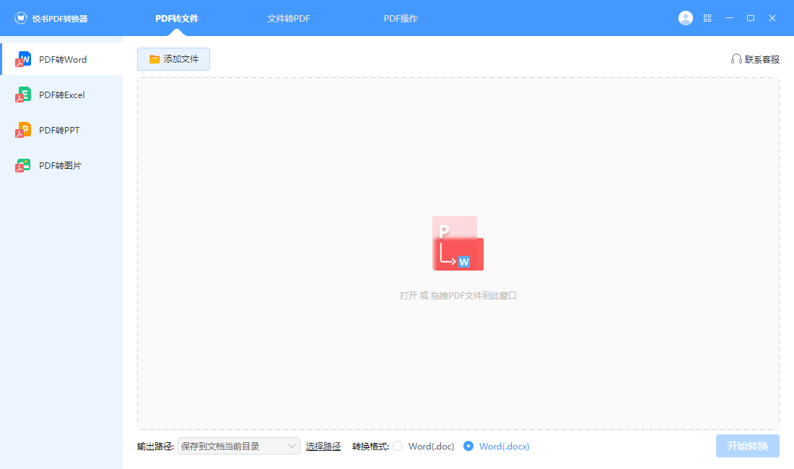The height and width of the screenshot is (469, 794).
Task: Open the 输出路径 output path dropdown
Action: click(x=238, y=446)
